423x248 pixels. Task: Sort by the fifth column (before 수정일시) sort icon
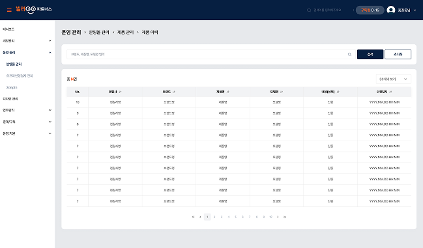tap(338, 92)
